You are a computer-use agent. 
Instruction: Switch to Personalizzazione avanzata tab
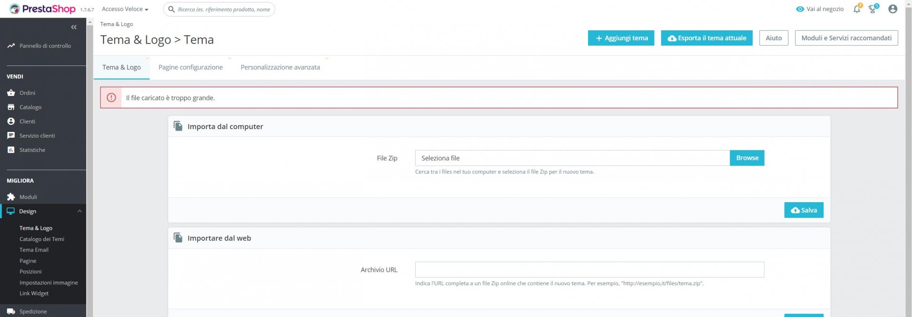[280, 67]
